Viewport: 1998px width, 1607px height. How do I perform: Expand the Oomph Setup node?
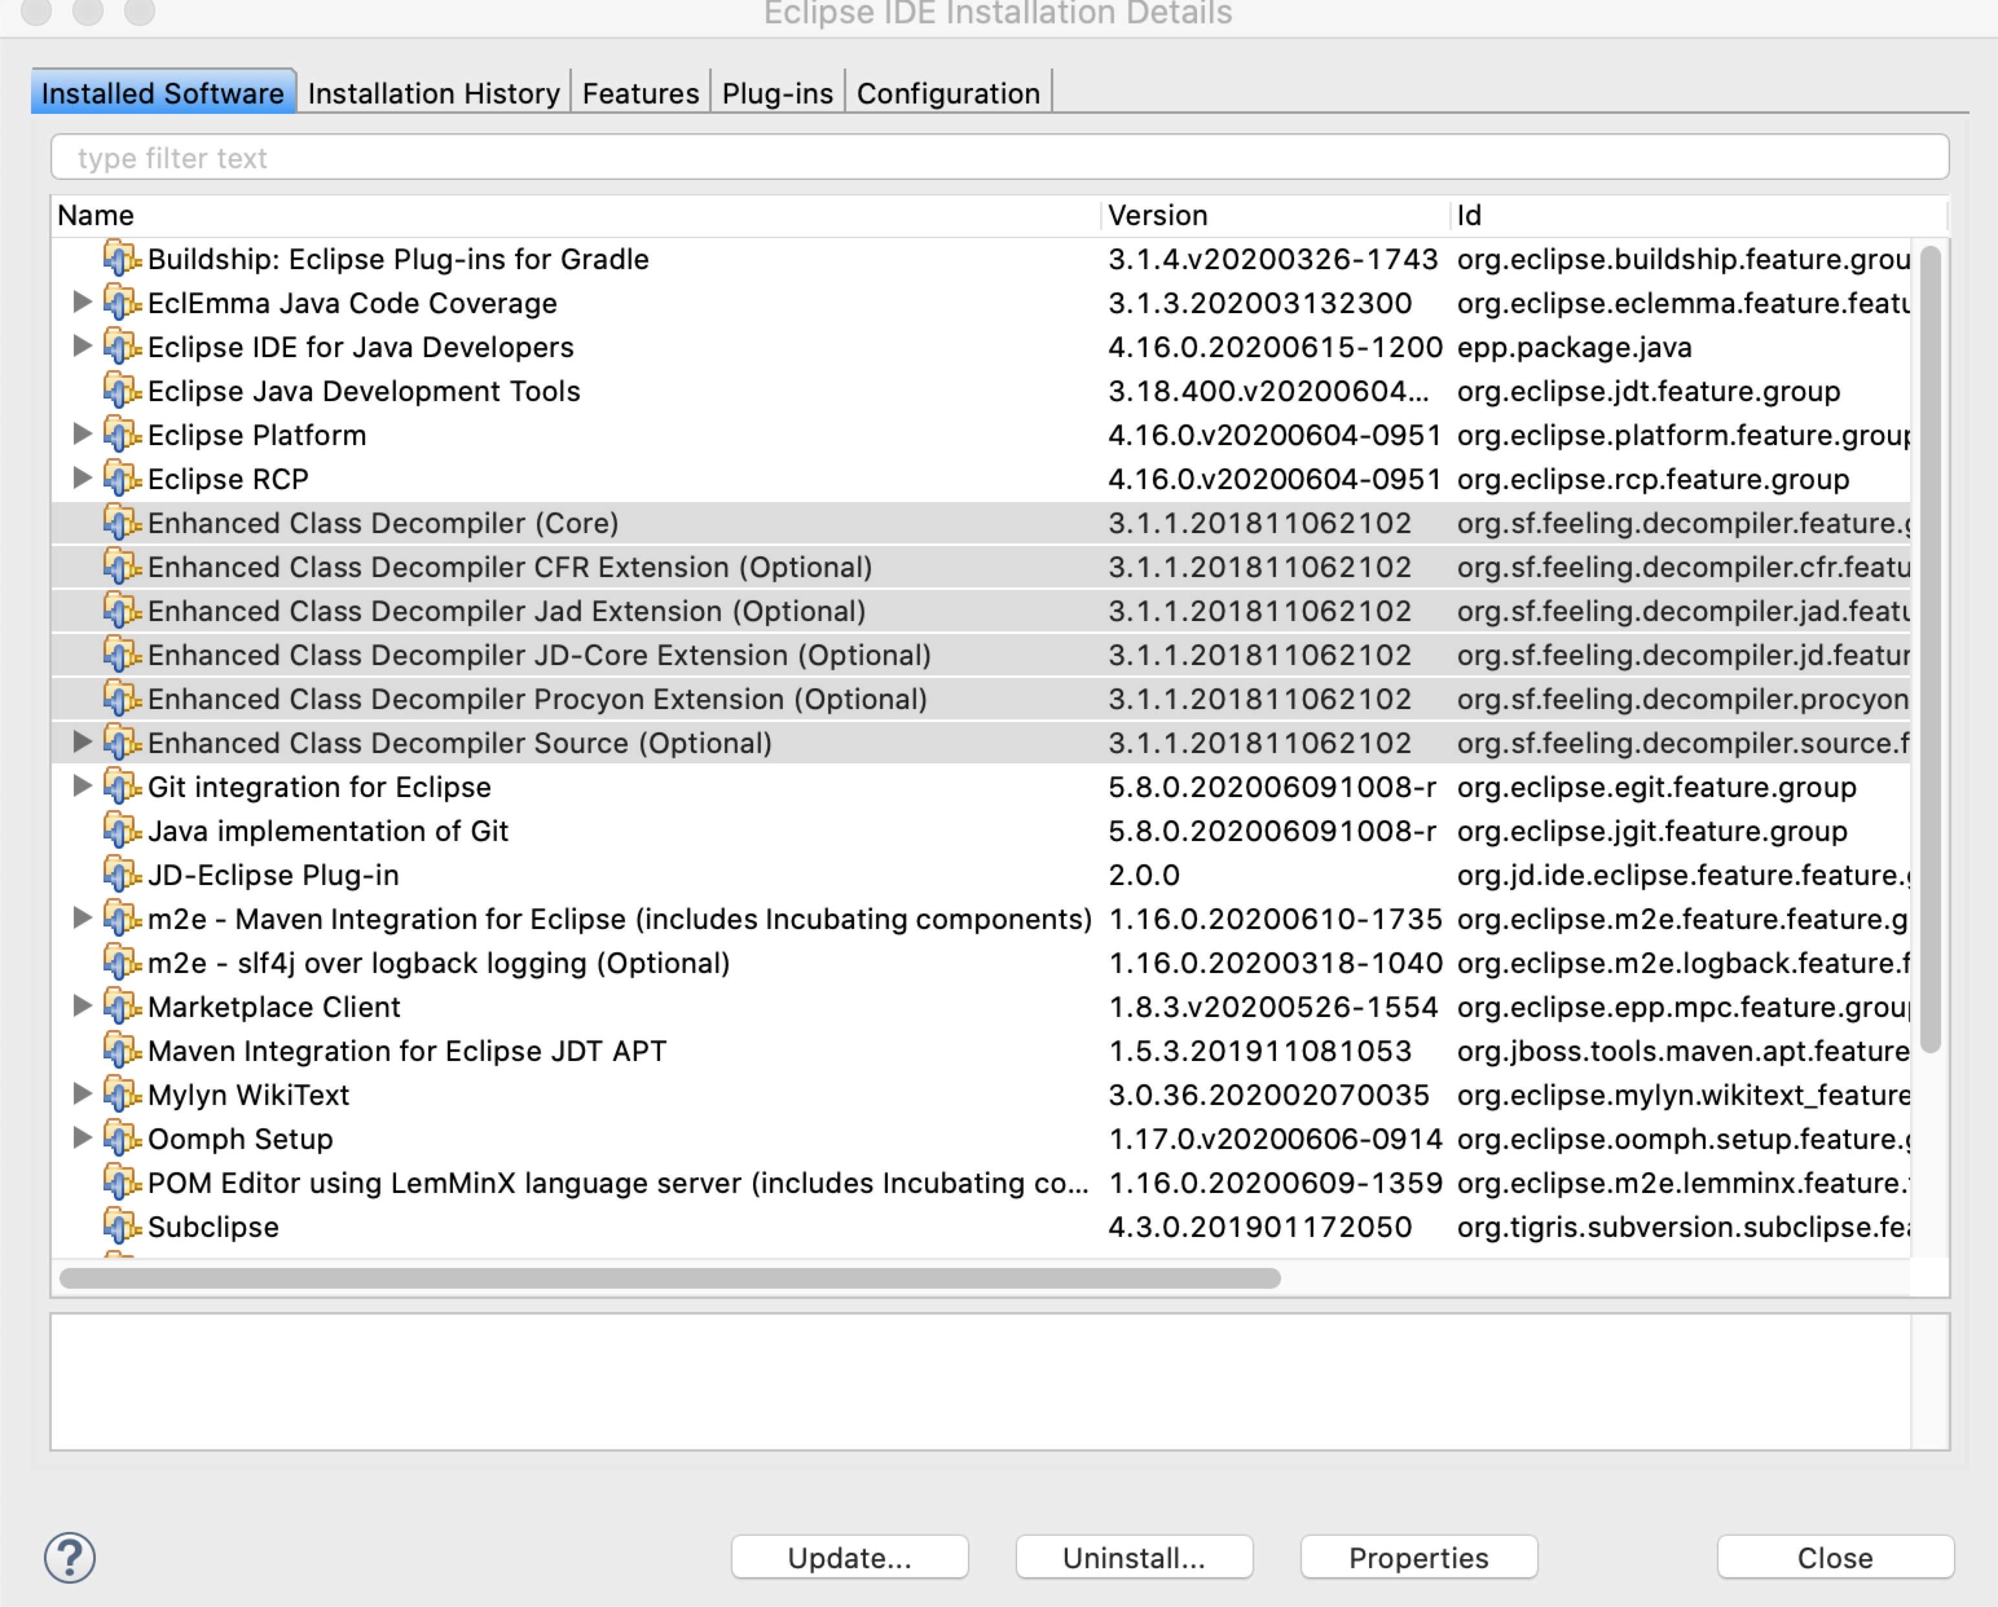coord(82,1137)
